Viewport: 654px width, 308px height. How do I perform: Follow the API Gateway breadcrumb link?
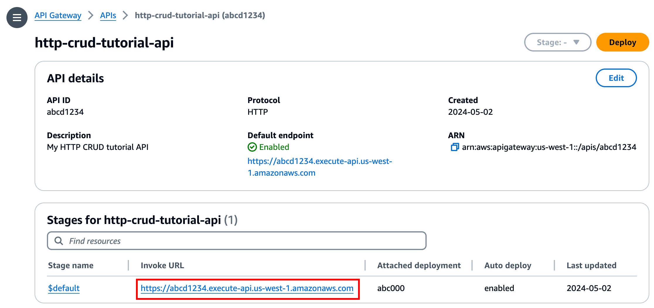(58, 15)
